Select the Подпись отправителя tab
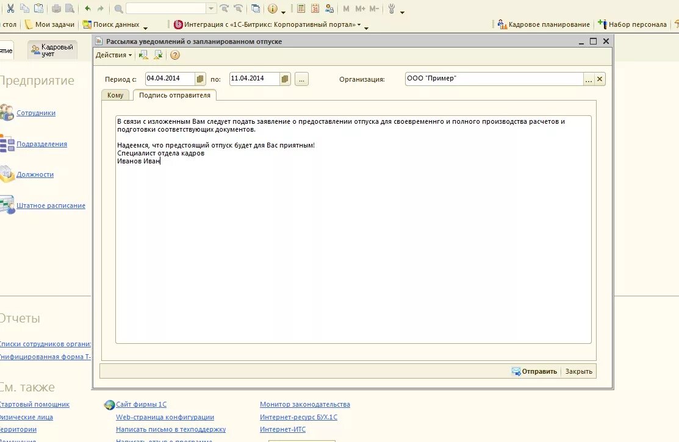The image size is (679, 442). tap(174, 95)
